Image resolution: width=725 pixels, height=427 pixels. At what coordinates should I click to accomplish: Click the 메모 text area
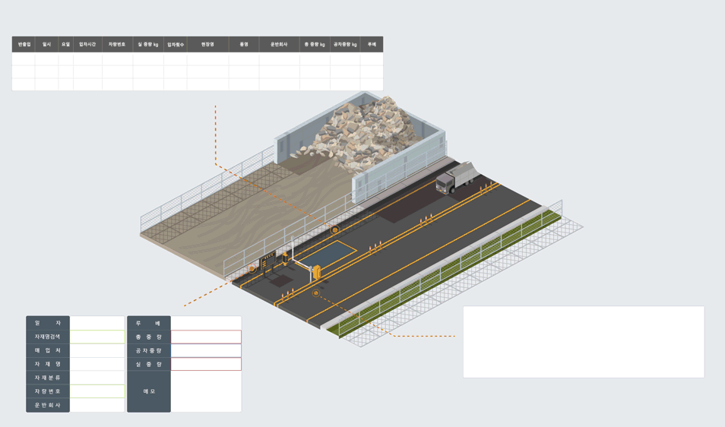pyautogui.click(x=206, y=391)
